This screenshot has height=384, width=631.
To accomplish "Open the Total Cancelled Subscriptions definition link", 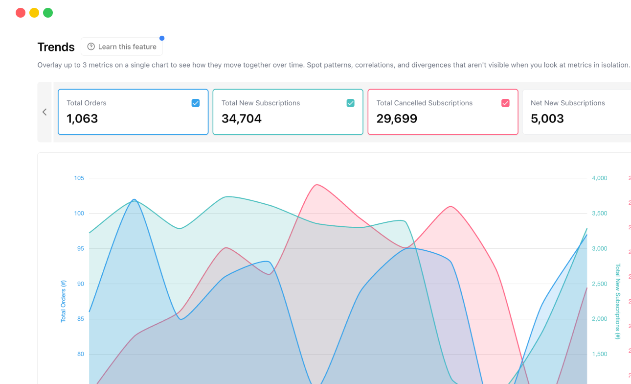I will 425,103.
